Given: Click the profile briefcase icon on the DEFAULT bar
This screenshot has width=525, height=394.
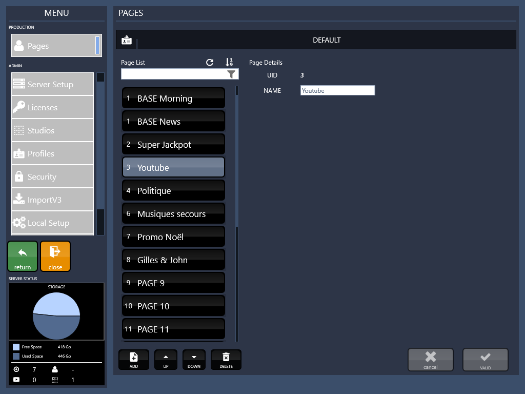Looking at the screenshot, I should [127, 40].
